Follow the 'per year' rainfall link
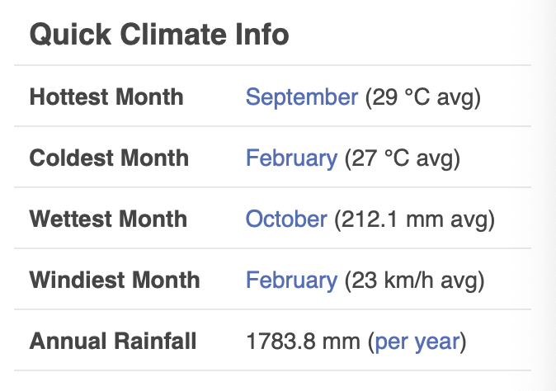556x391 pixels. (417, 342)
